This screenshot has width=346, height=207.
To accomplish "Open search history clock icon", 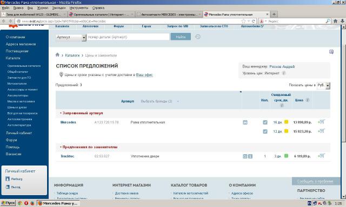I will (x=198, y=37).
